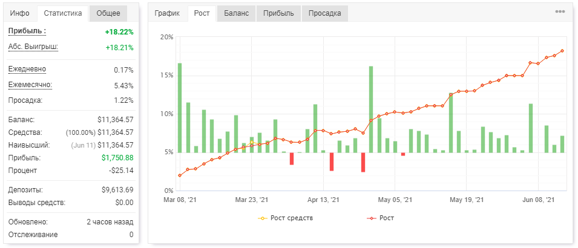Click the 10% y-axis label
Image resolution: width=578 pixels, height=248 pixels.
[x=167, y=114]
